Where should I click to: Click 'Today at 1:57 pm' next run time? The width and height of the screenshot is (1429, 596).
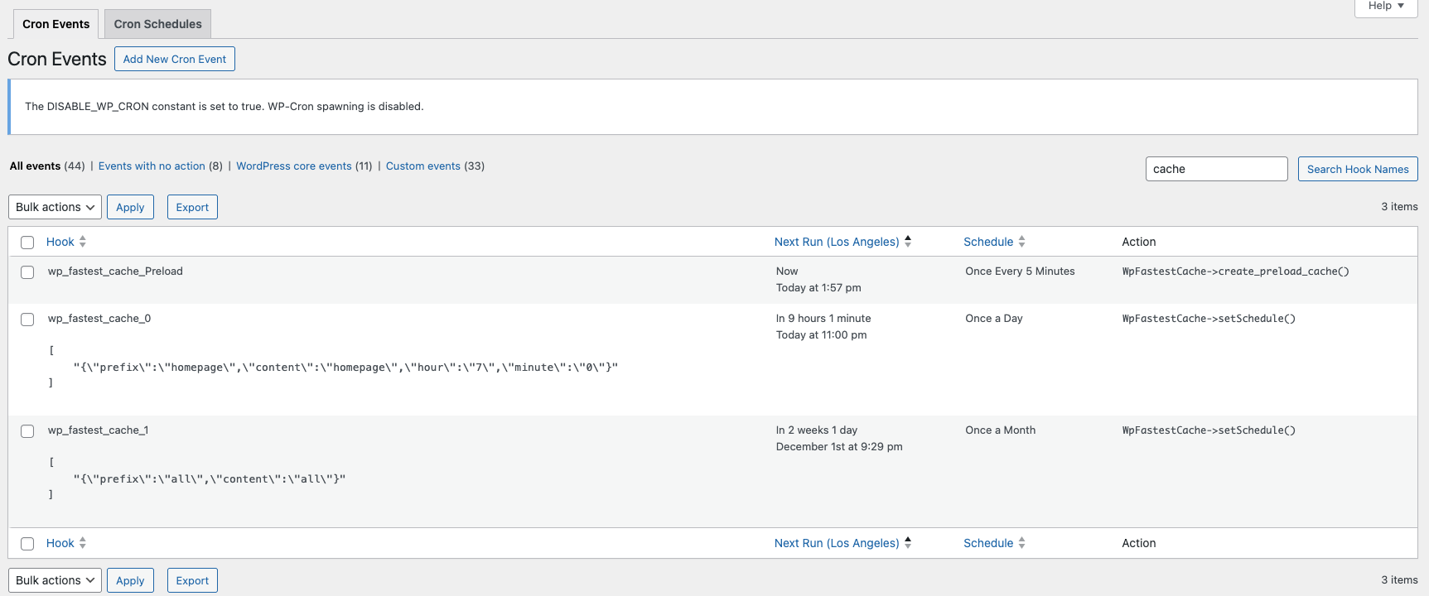818,287
